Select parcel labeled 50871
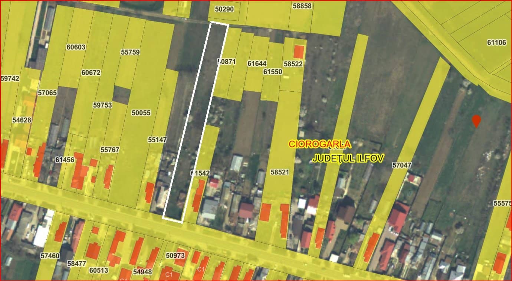Viewport: 512px width, 281px height. point(227,62)
